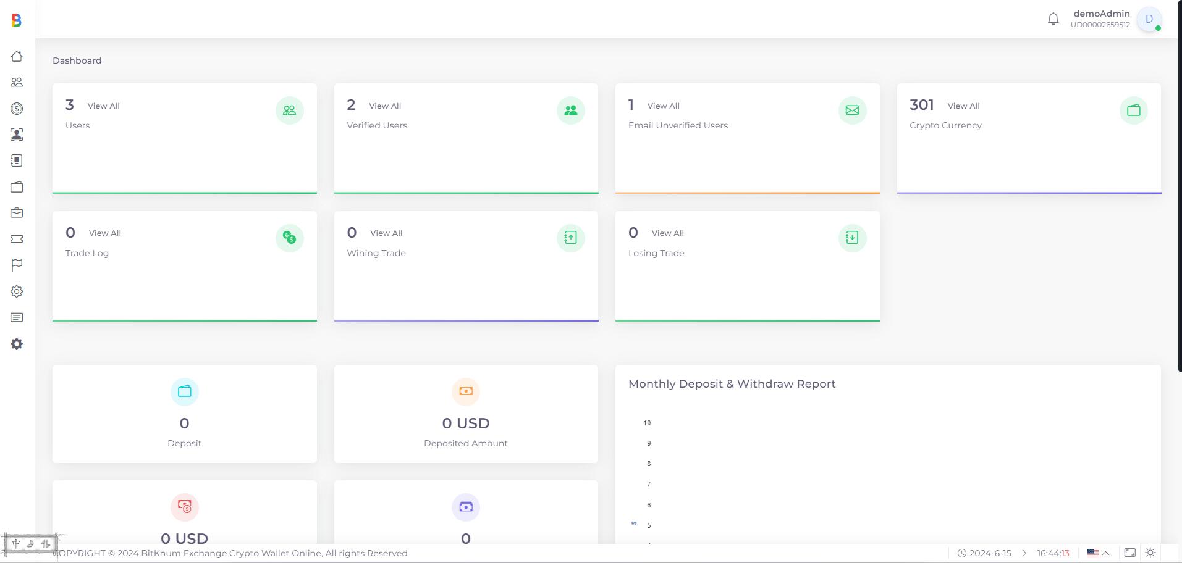Click the Email Unverified Users envelope icon
1182x563 pixels.
852,111
